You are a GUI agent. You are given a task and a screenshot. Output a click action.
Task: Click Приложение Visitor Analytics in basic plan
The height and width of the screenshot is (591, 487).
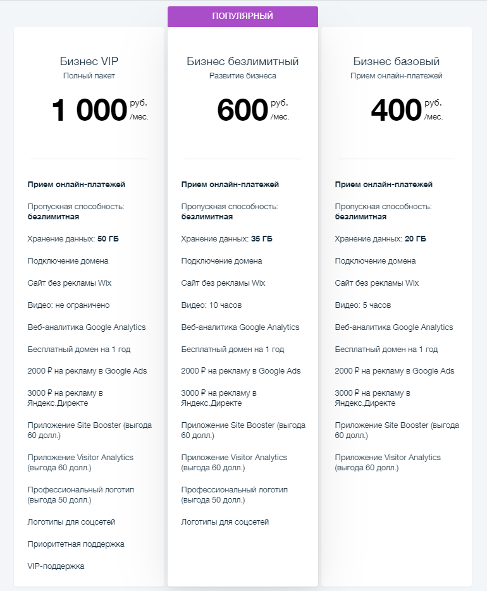pyautogui.click(x=388, y=463)
